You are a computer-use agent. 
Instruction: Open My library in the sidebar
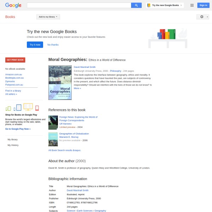coord(13,140)
